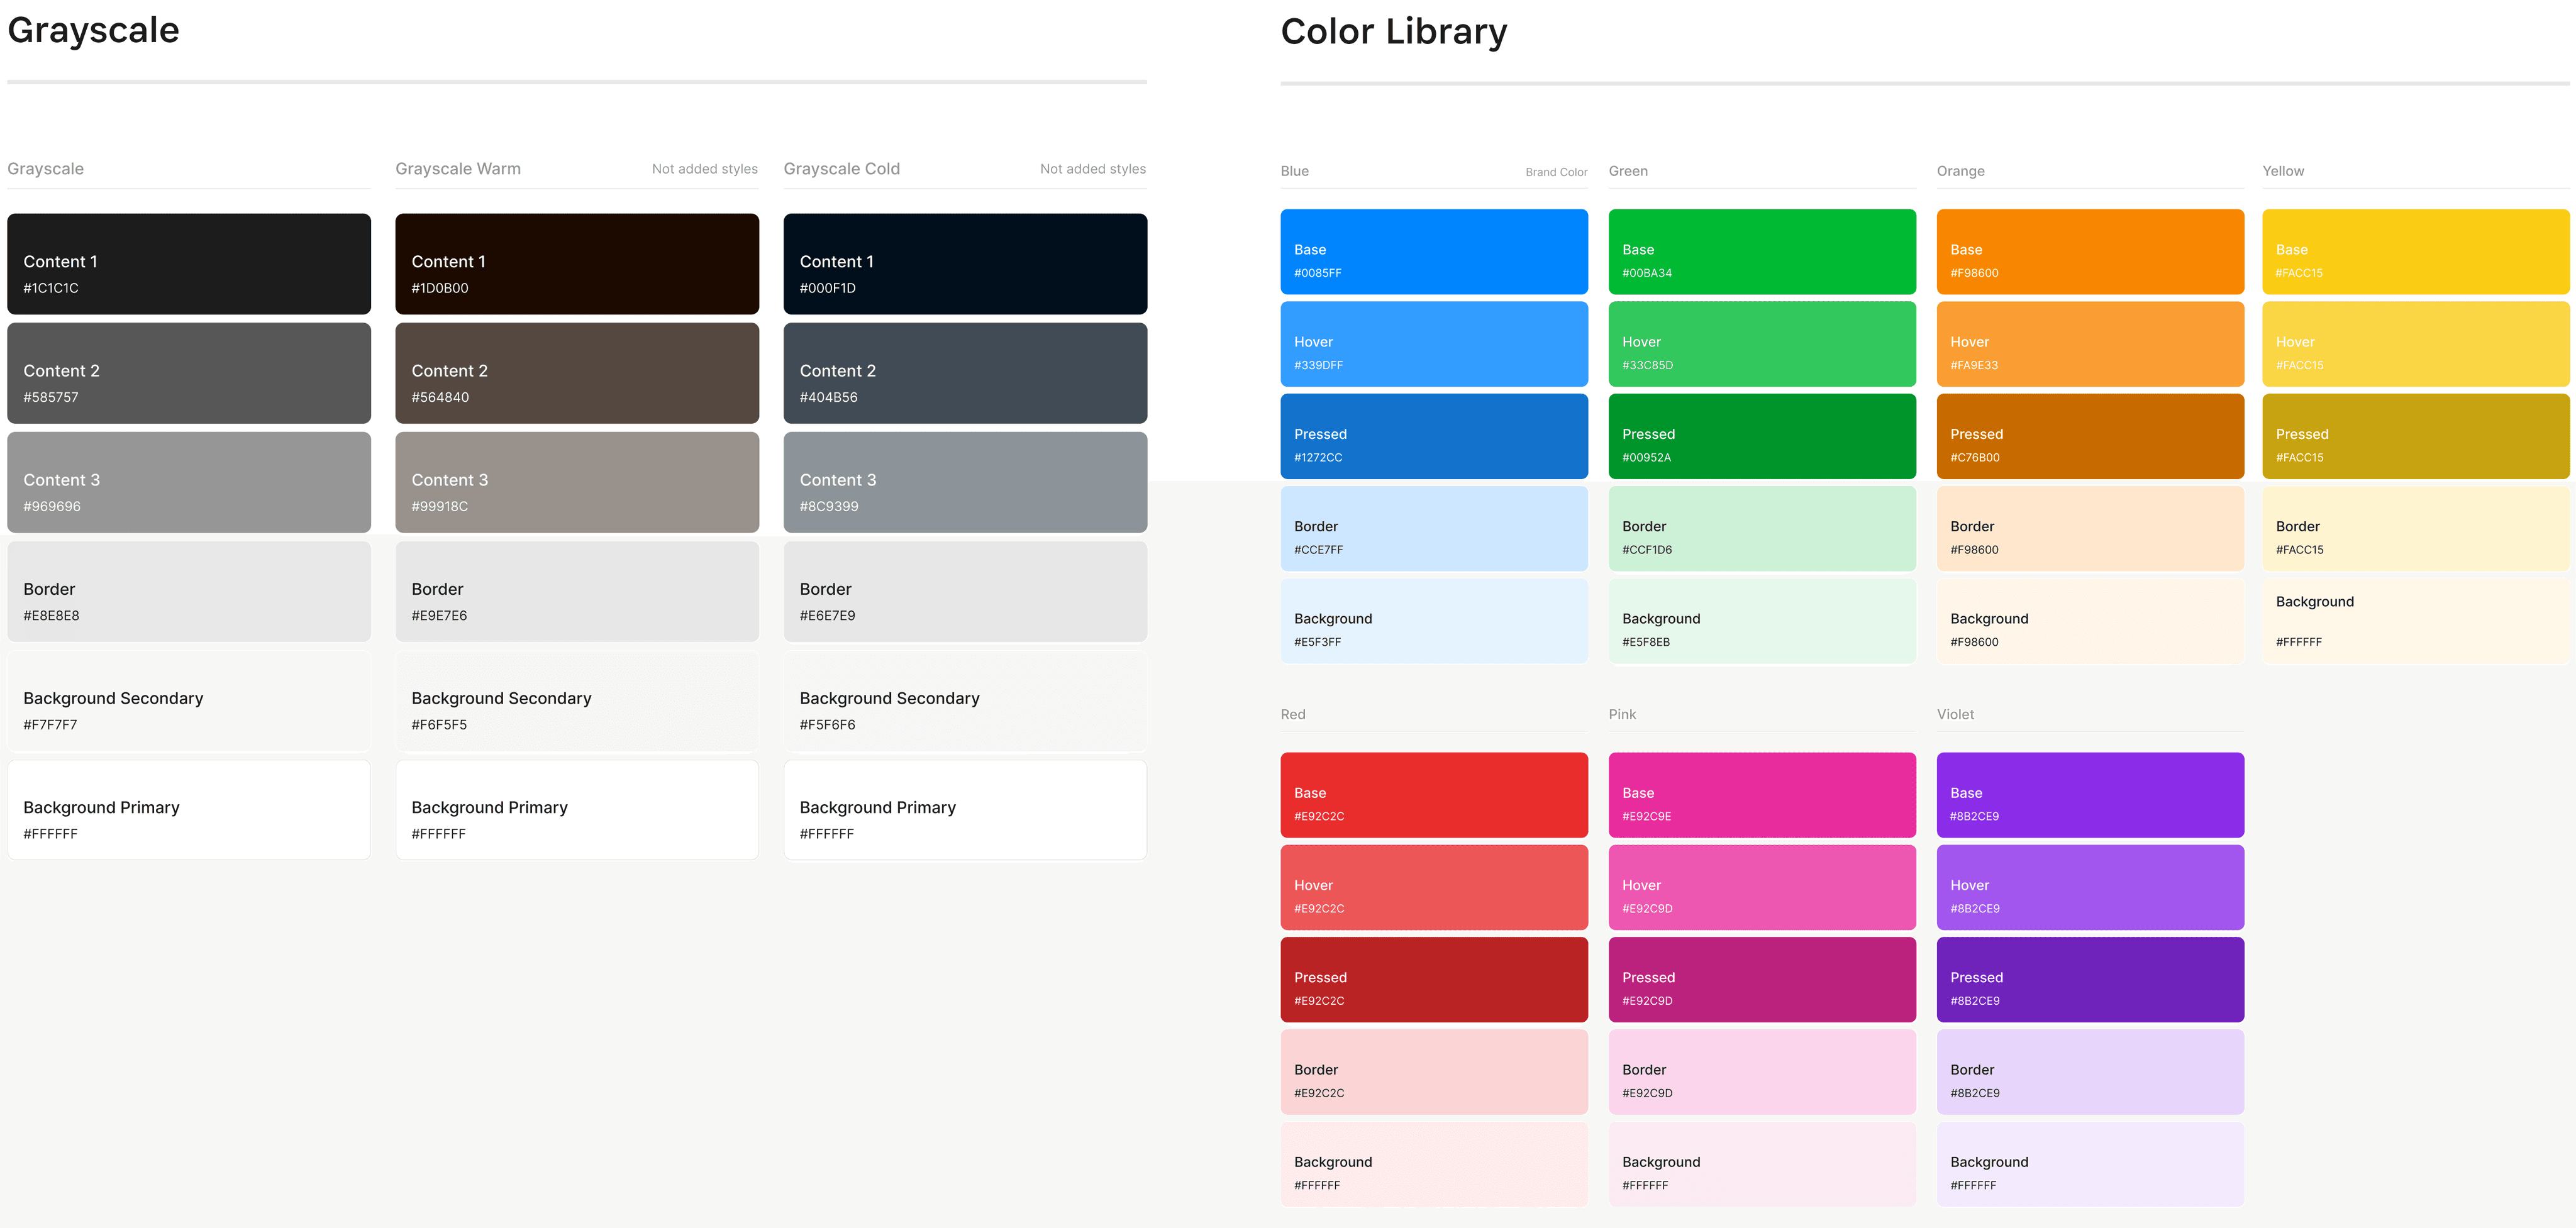The height and width of the screenshot is (1228, 2576).
Task: Select the Pink Hover swatch
Action: (x=1761, y=887)
